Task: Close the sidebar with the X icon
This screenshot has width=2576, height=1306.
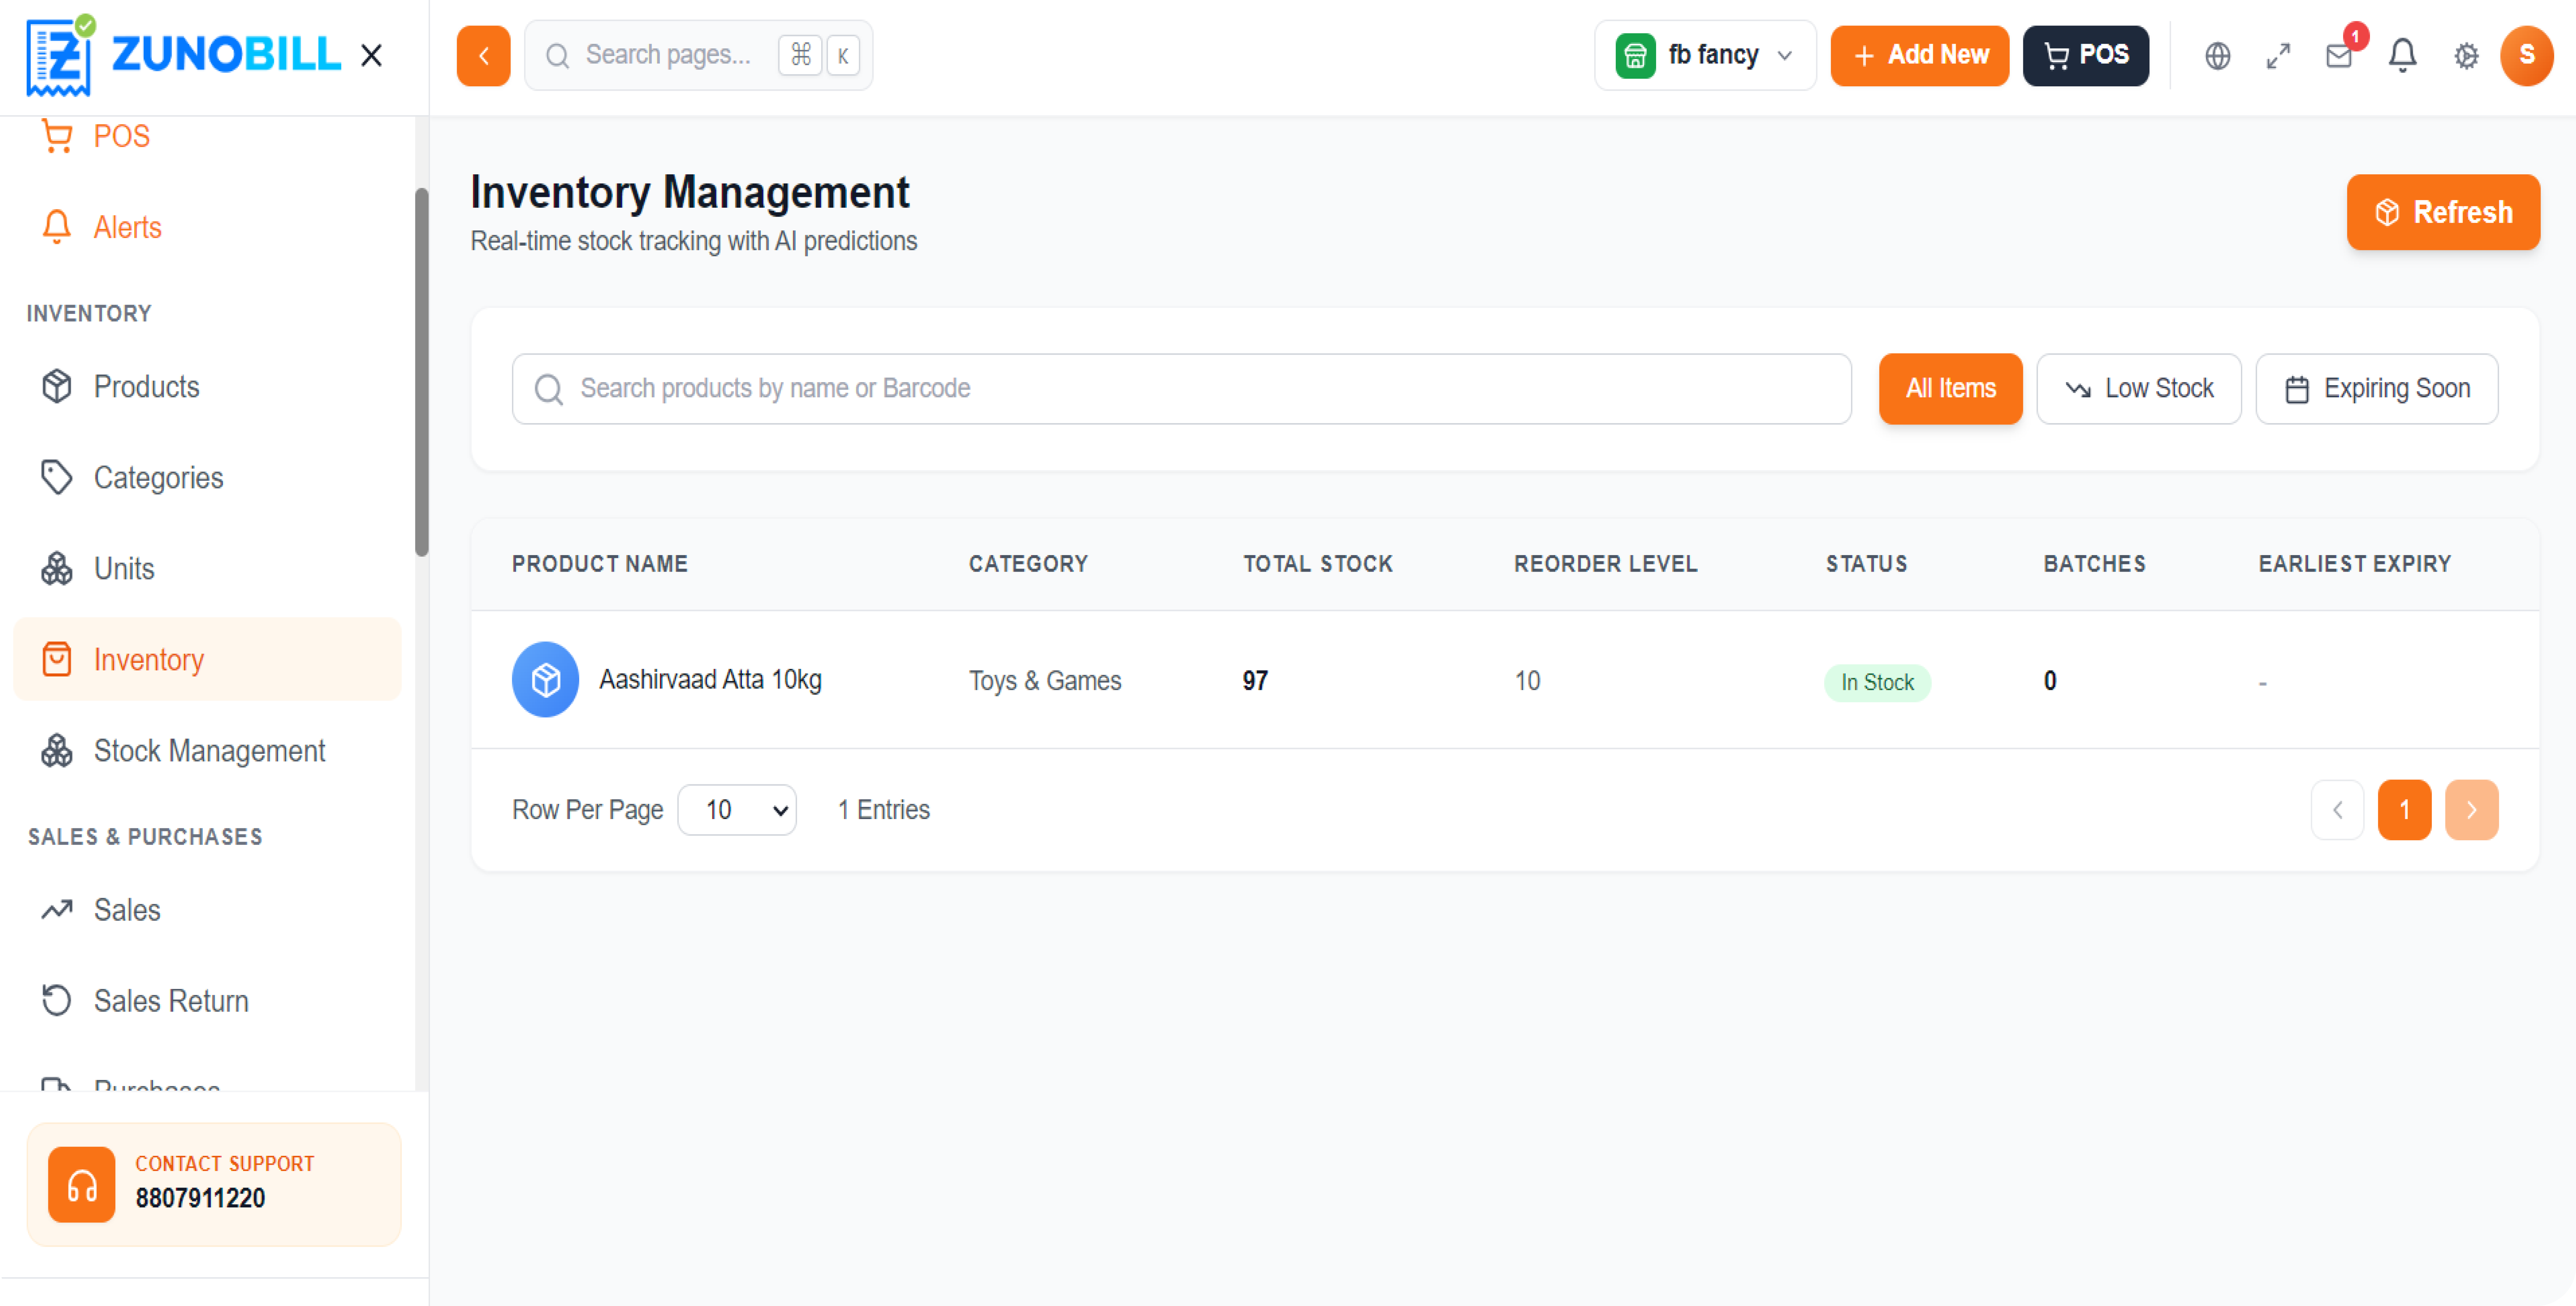Action: pyautogui.click(x=371, y=55)
